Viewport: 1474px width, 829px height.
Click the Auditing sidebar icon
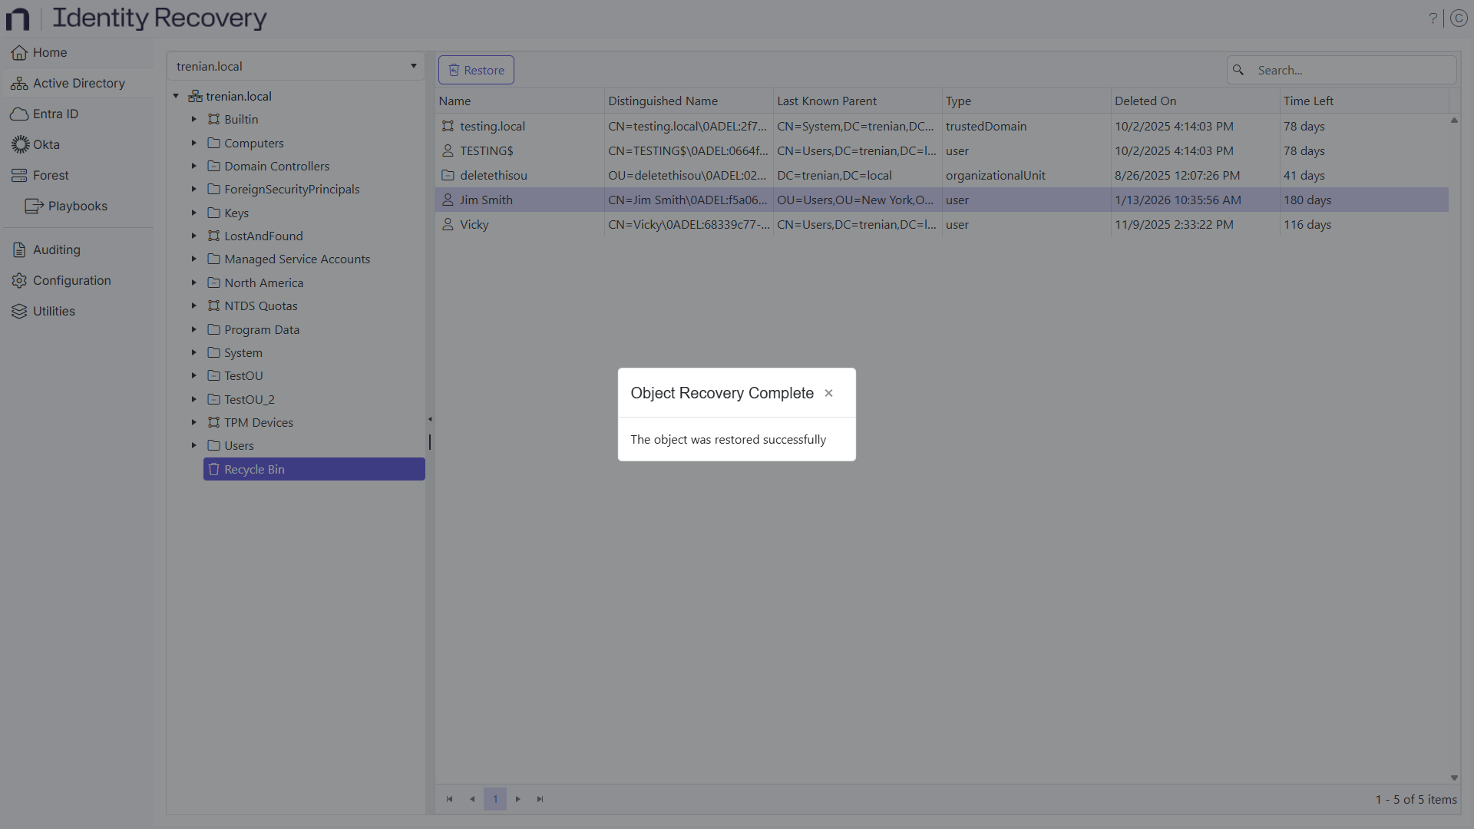click(18, 249)
